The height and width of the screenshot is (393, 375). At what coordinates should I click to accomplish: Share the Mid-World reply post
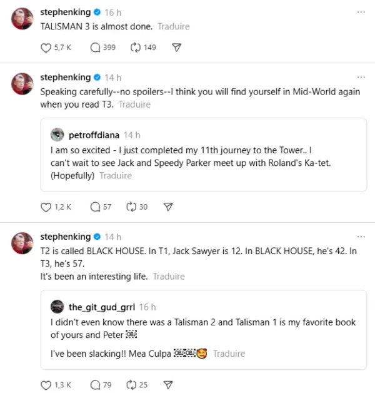pos(167,207)
